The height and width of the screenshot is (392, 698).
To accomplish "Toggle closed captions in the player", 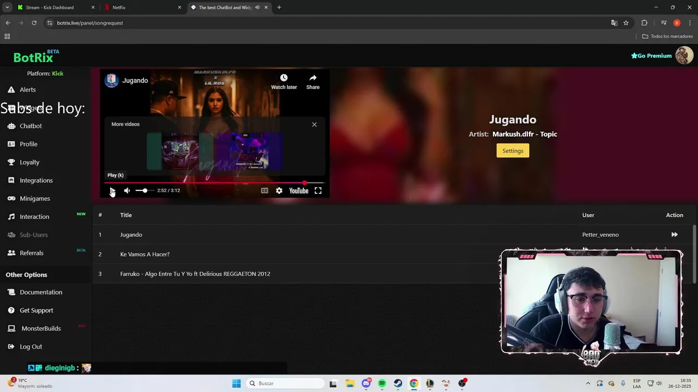I will coord(264,191).
